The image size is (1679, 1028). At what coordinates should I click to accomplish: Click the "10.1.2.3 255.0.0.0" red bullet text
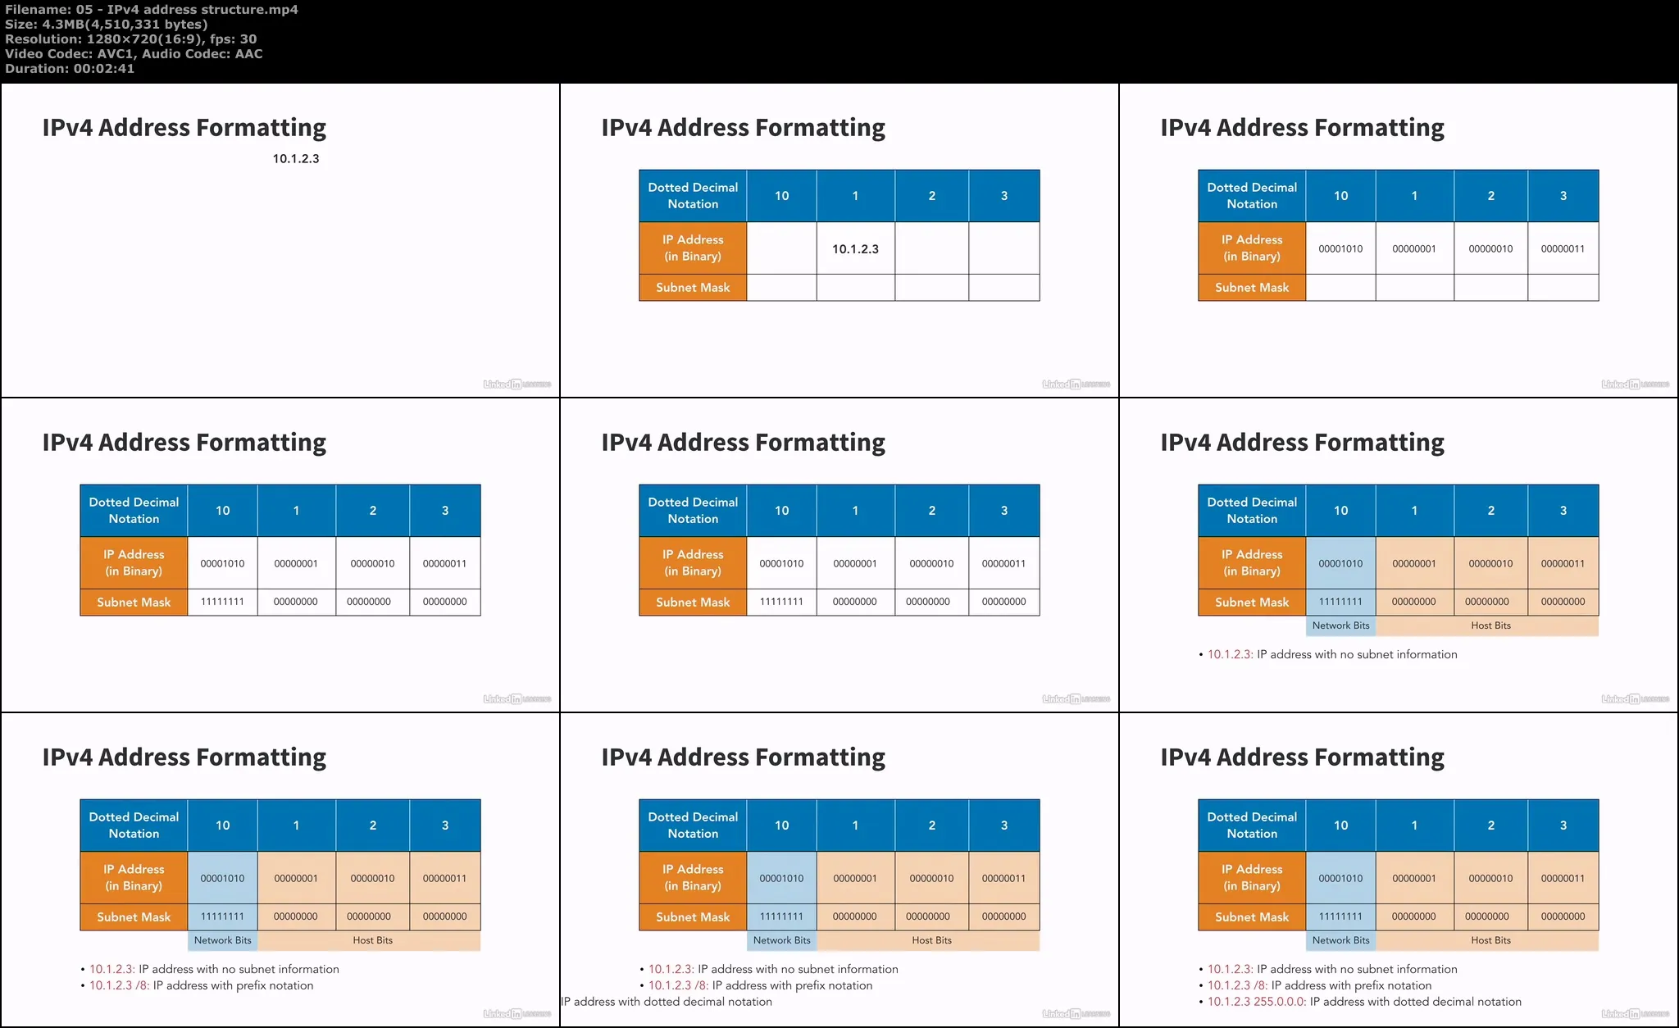point(1256,1002)
